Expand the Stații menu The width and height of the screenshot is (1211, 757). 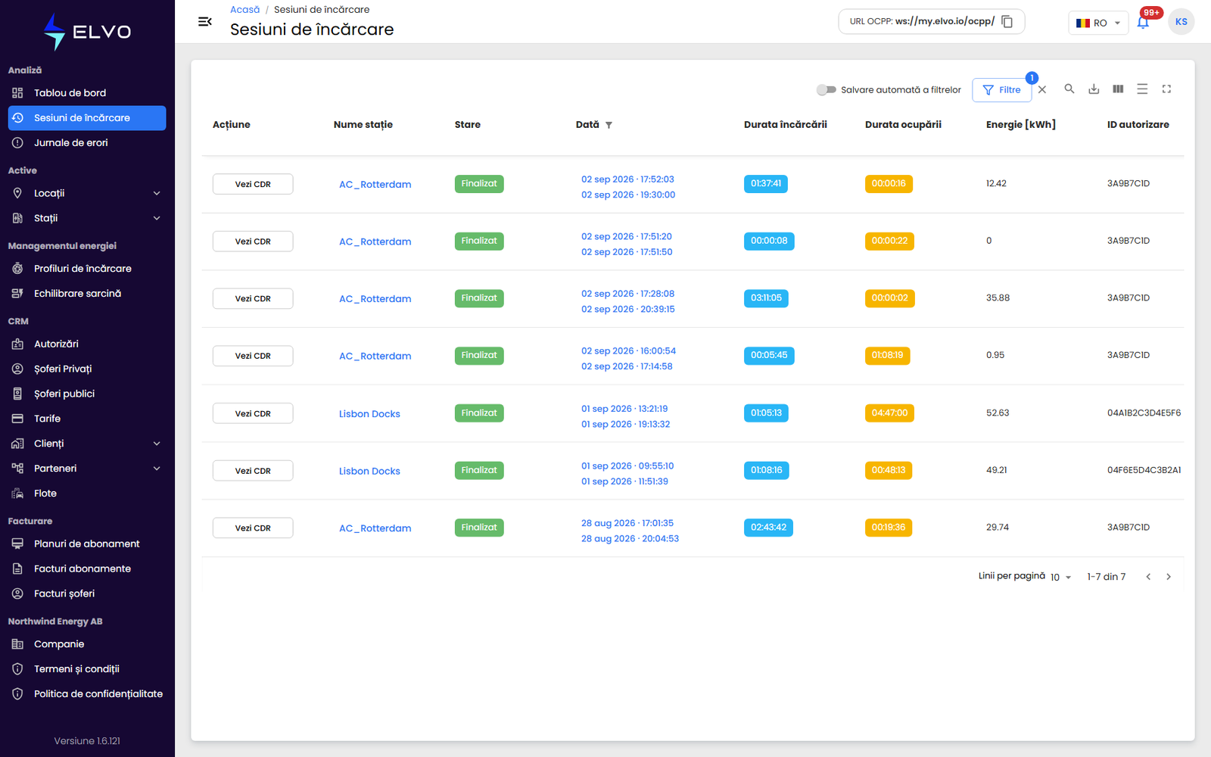coord(87,218)
